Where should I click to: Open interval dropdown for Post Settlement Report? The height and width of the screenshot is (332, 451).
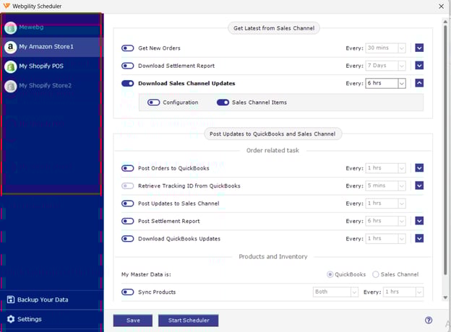click(385, 221)
